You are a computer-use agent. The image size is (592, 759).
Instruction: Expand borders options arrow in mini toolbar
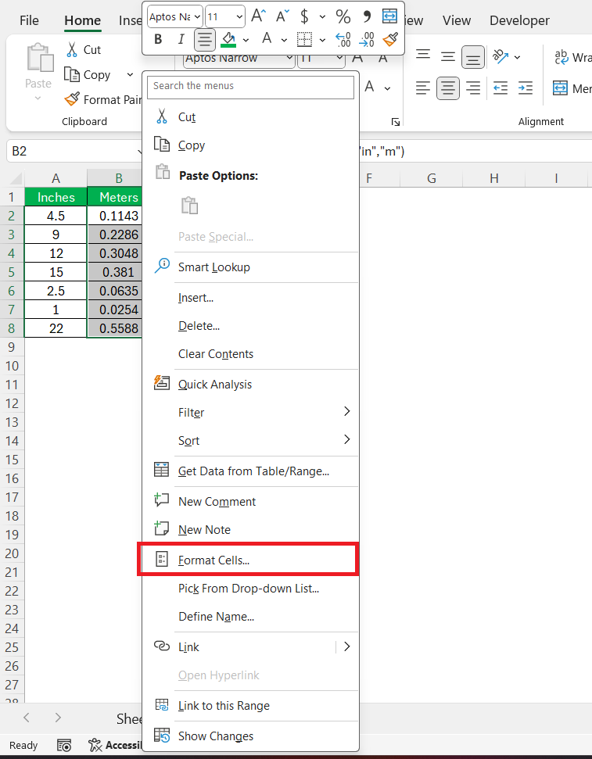(322, 40)
